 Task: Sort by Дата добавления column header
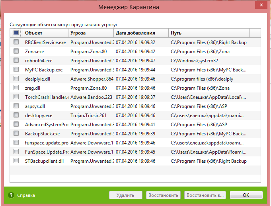141,33
